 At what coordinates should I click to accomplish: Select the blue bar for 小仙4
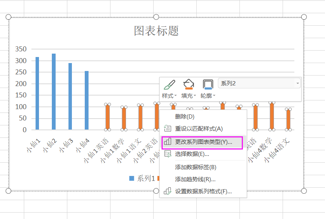tap(87, 100)
